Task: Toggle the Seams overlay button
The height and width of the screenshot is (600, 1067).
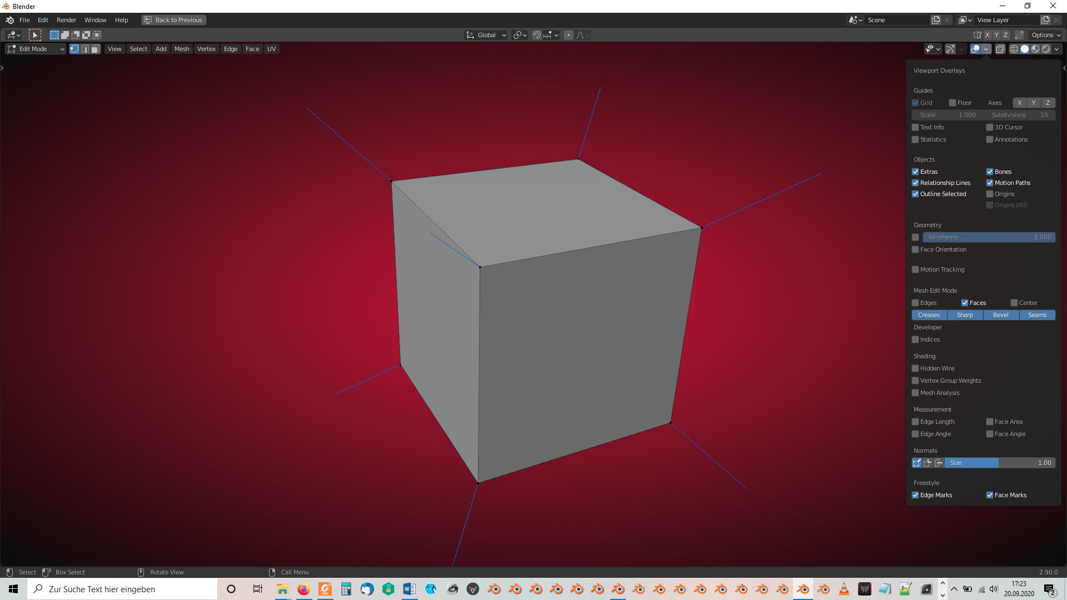Action: [1037, 315]
